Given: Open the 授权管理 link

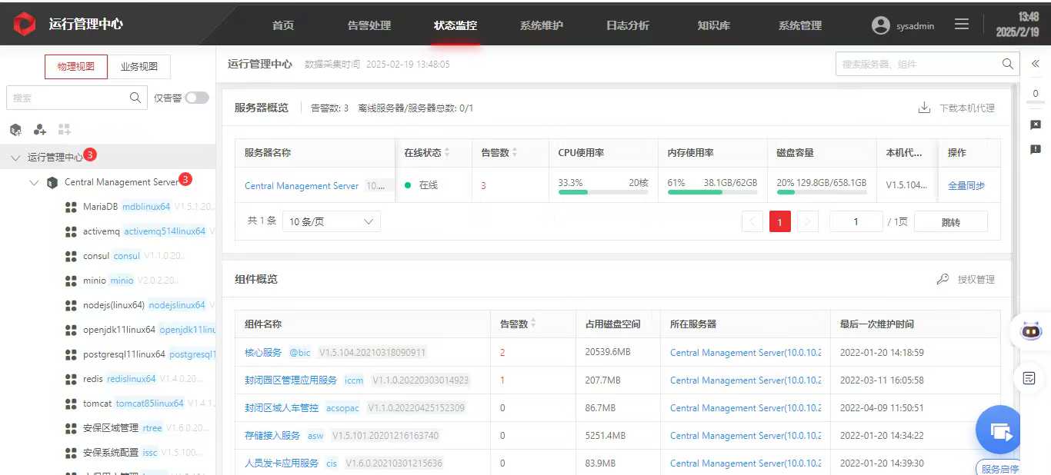Looking at the screenshot, I should (x=976, y=280).
